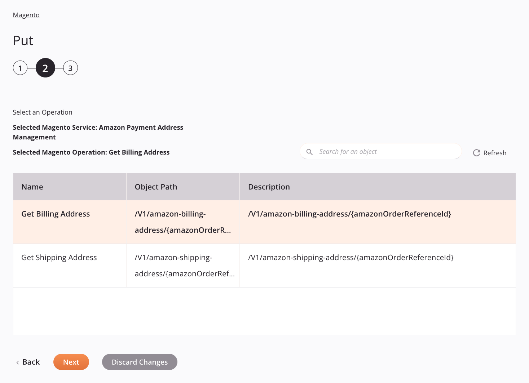Image resolution: width=529 pixels, height=383 pixels.
Task: Sort by the Name column header
Action: (70, 187)
